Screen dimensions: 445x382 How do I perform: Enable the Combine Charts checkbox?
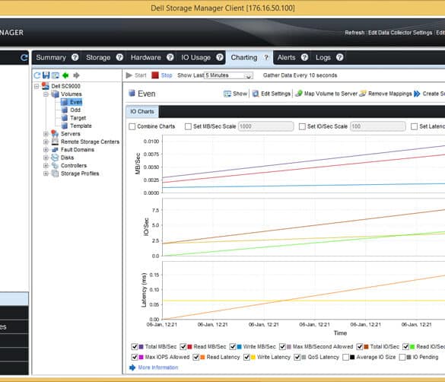click(x=132, y=126)
